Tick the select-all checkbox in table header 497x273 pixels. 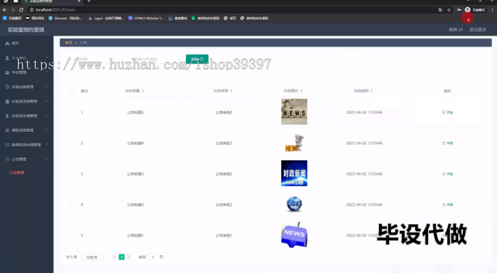(x=72, y=91)
